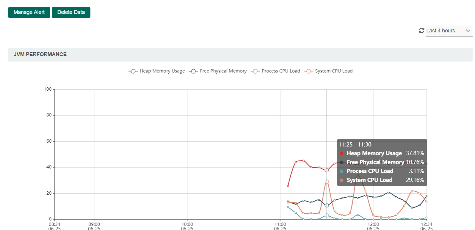The image size is (475, 230).
Task: Click the highlighted System CPU Load point on the chart
Action: [x=327, y=182]
